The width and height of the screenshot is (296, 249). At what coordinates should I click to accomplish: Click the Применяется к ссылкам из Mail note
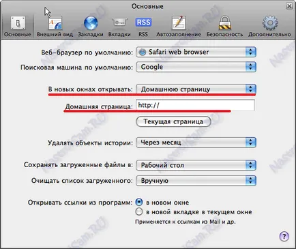click(186, 222)
